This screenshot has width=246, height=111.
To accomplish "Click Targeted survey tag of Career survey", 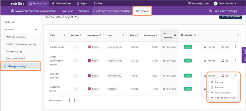I will [115, 47].
